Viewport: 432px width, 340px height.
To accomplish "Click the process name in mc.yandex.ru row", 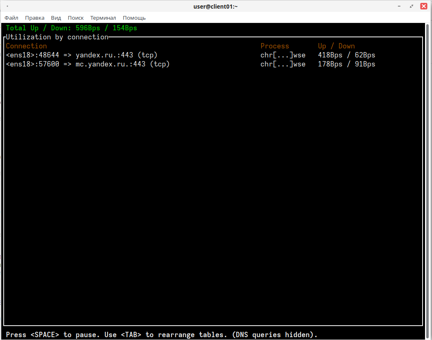I will click(x=283, y=64).
